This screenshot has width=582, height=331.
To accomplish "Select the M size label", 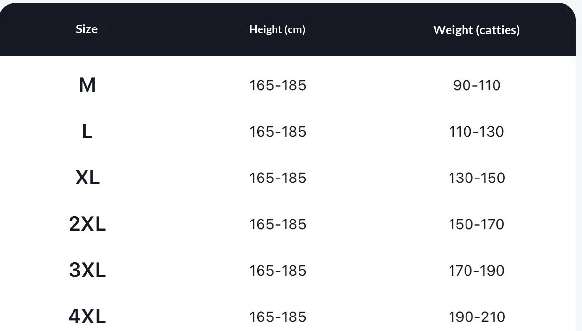I will click(x=87, y=85).
